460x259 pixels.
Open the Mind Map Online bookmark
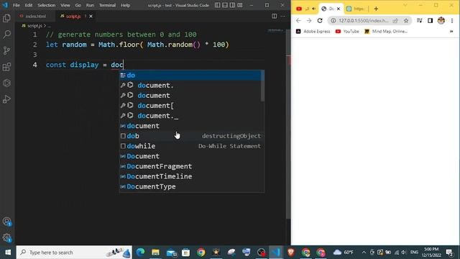pos(386,32)
